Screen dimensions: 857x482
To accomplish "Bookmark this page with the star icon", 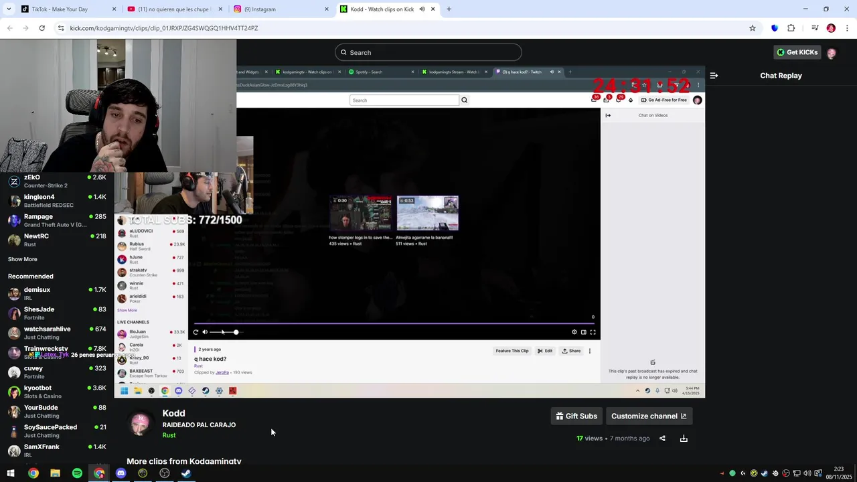I will (x=753, y=28).
